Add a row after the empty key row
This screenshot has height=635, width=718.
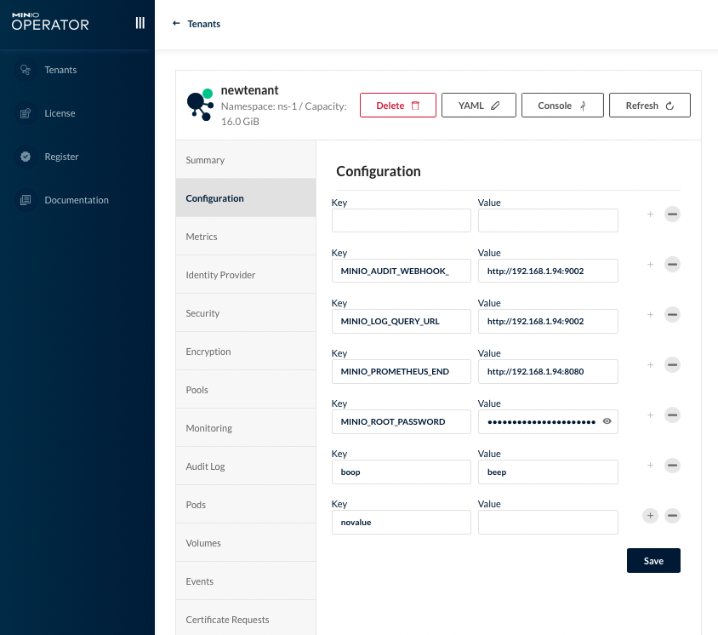(650, 214)
